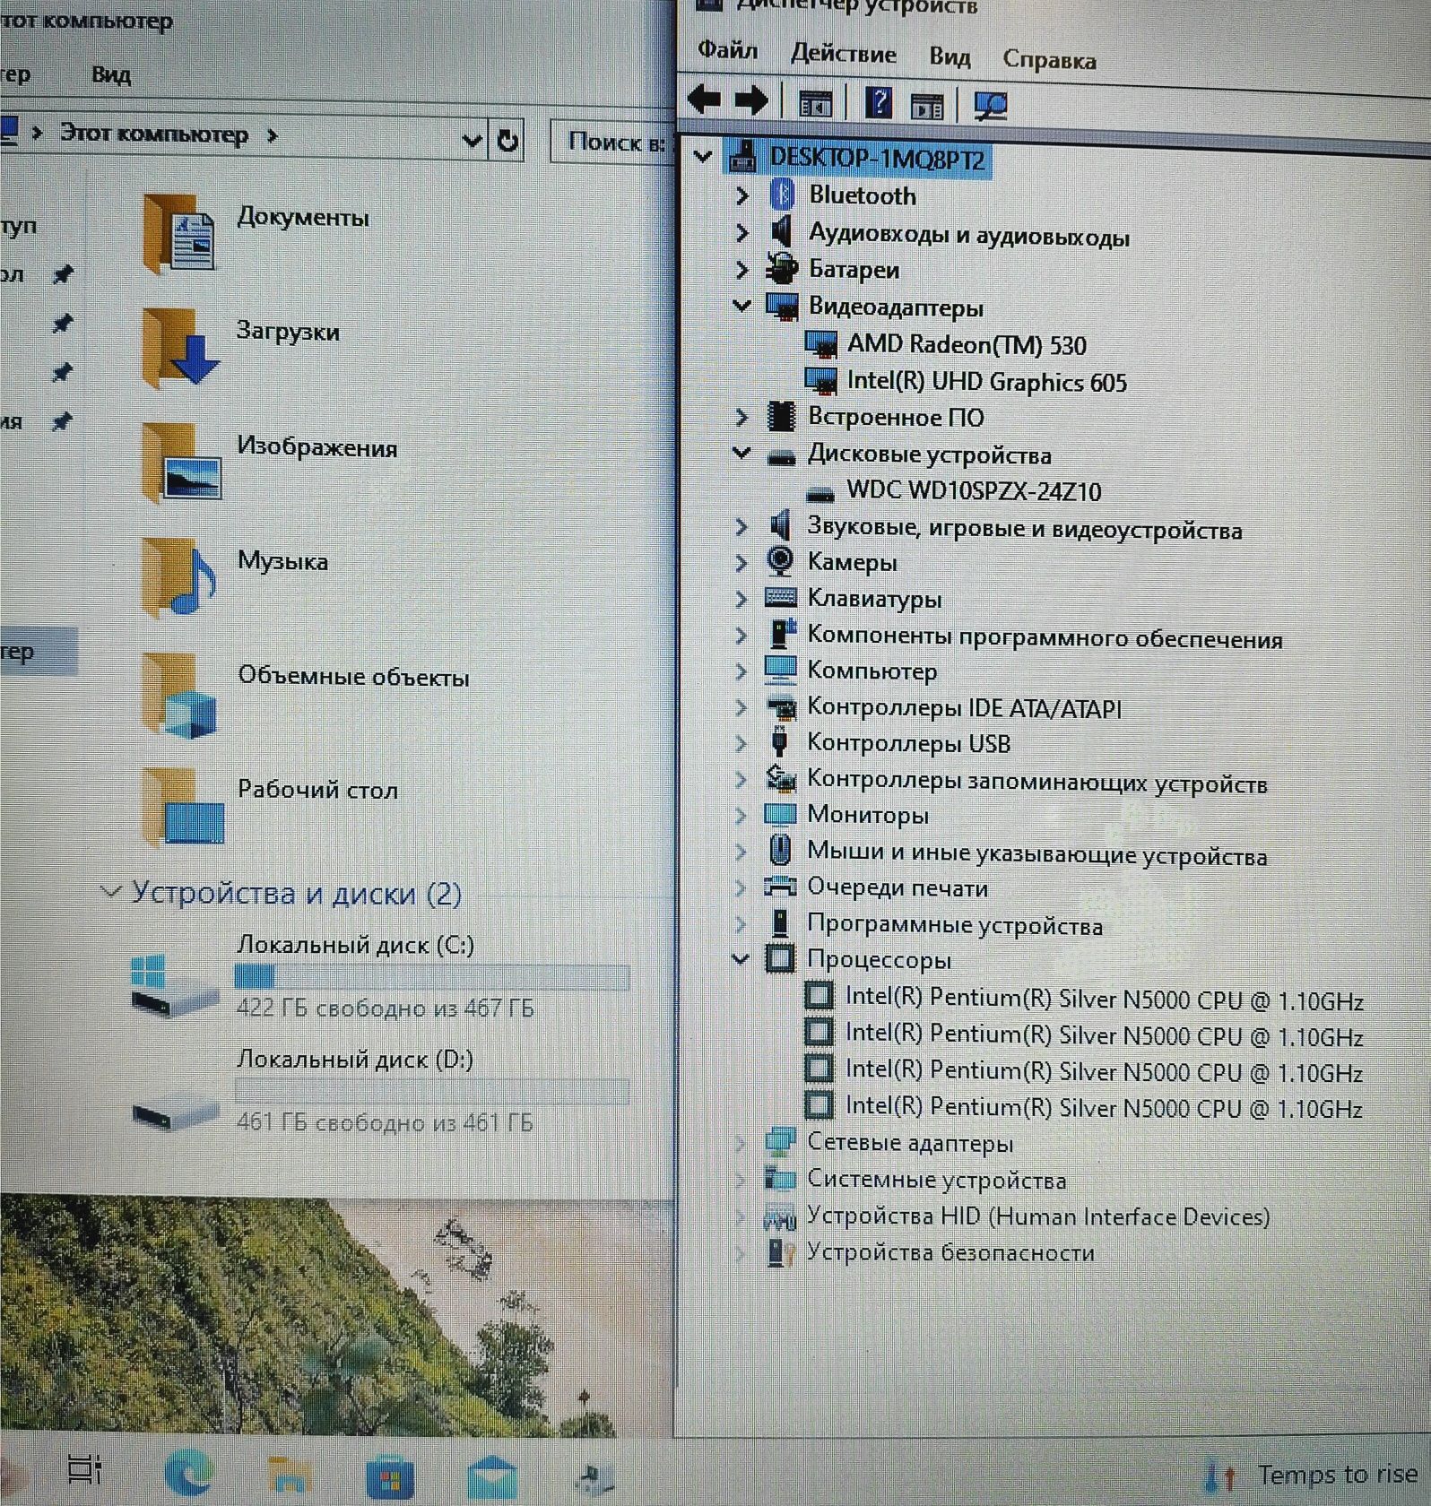Open the Действие menu
This screenshot has width=1431, height=1506.
pos(843,53)
